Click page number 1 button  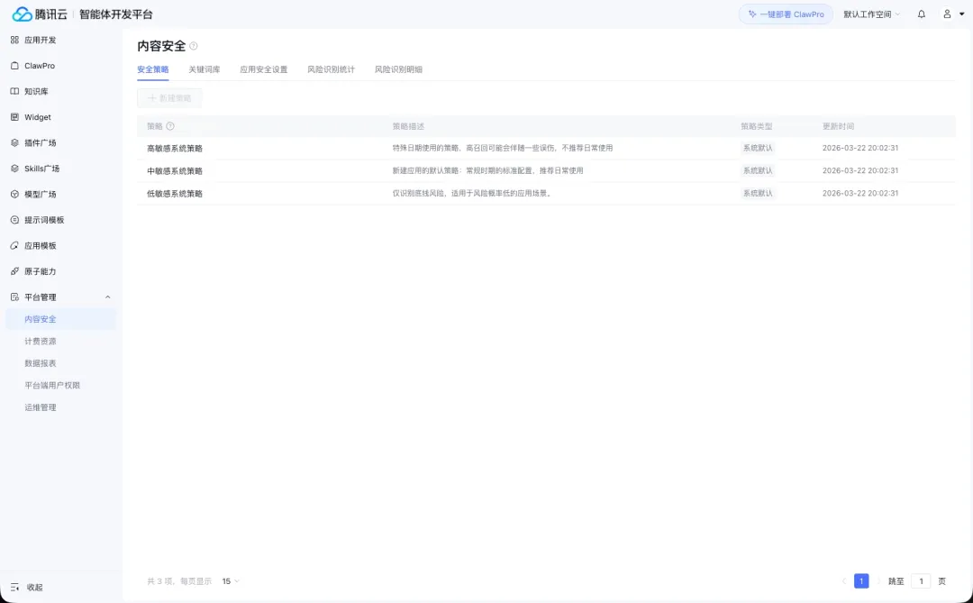tap(861, 581)
